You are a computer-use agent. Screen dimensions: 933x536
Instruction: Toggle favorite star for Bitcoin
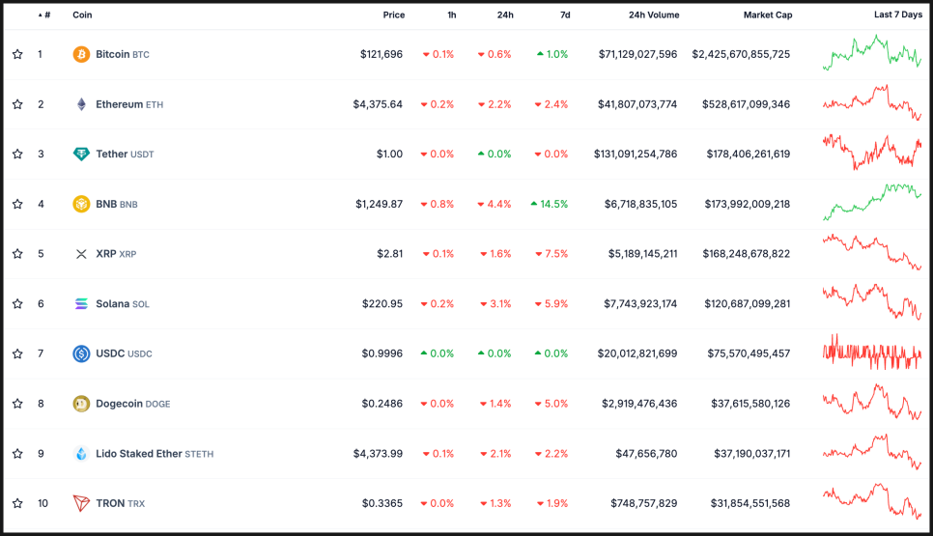tap(17, 54)
